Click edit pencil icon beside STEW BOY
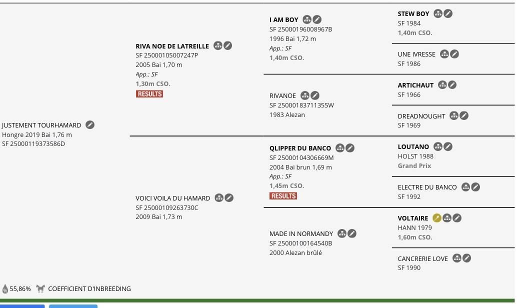 coord(448,13)
